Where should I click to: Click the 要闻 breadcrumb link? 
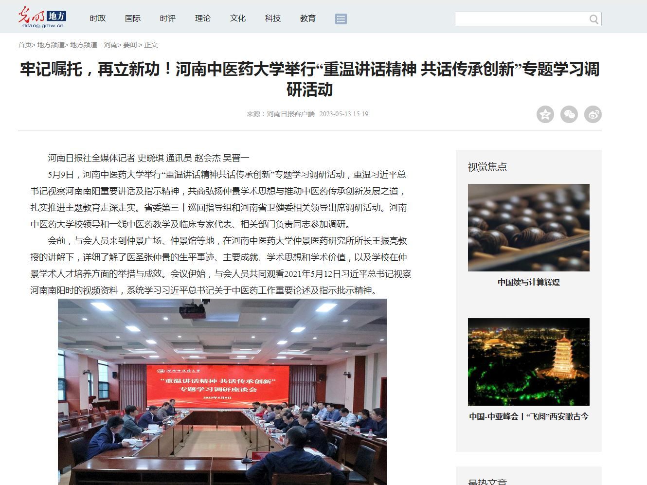pos(130,45)
